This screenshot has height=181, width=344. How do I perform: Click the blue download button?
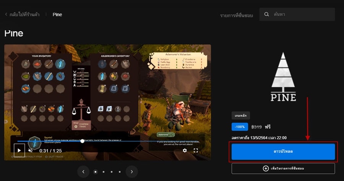[x=283, y=152]
